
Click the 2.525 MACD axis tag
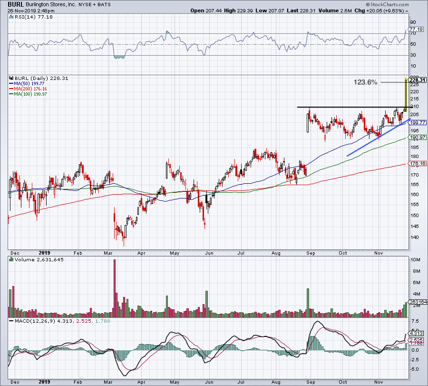tap(416, 340)
